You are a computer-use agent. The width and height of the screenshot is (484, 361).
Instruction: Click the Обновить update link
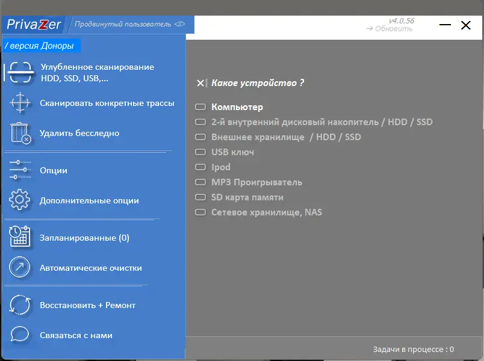coord(389,29)
